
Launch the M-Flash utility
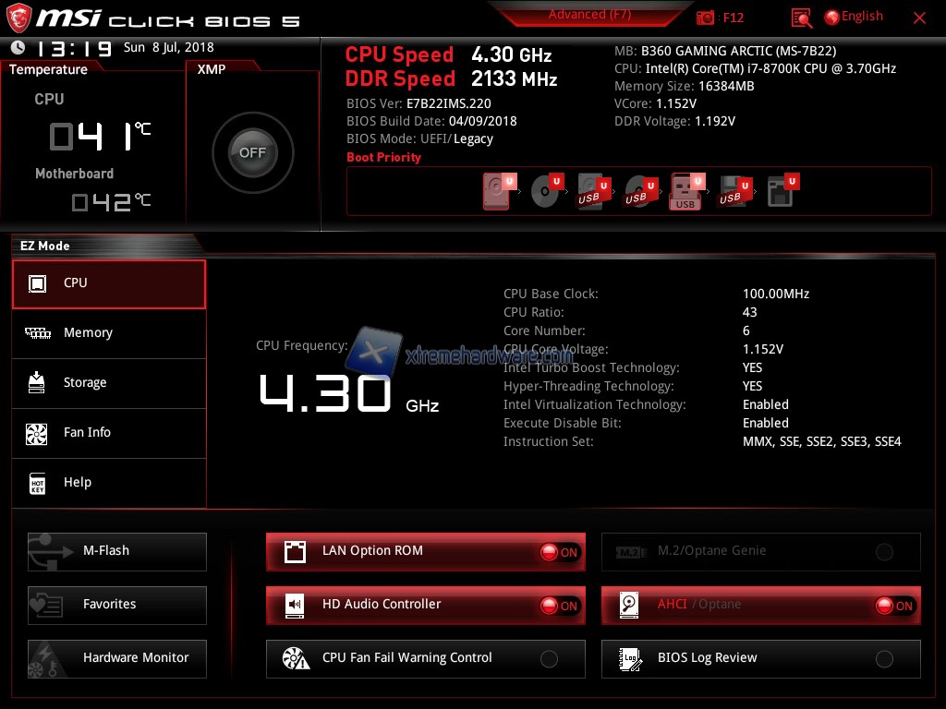point(117,551)
